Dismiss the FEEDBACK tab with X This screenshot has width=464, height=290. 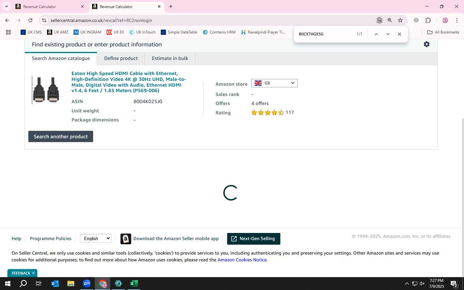click(34, 273)
